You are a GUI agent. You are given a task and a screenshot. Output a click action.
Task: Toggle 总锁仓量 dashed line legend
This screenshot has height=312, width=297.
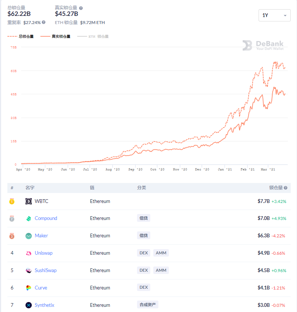point(20,37)
